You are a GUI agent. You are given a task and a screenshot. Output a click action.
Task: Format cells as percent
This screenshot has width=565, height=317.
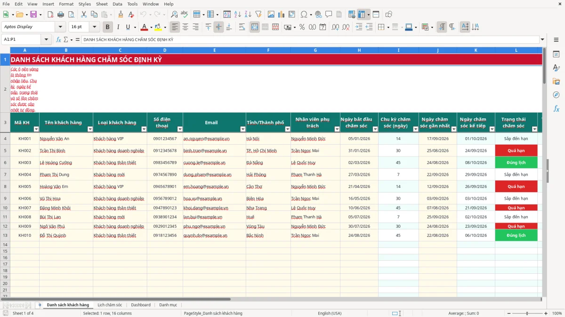302,27
